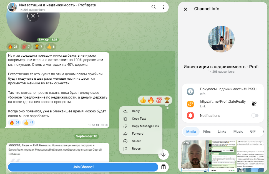Open the https://t.me/ProfitGateRealty link
This screenshot has height=174, width=269.
[223, 102]
